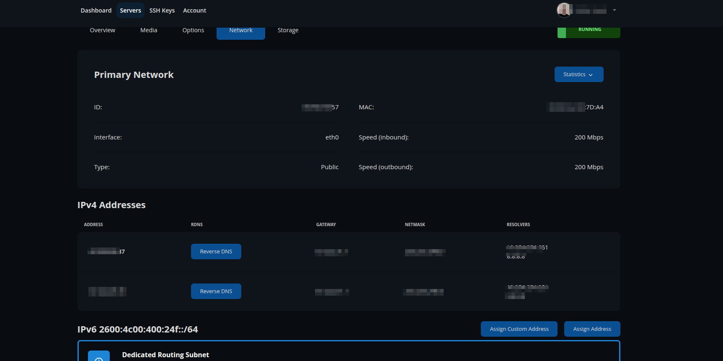Screen dimensions: 723x361
Task: Click the Dedicated Routing Subnet title
Action: (x=165, y=355)
